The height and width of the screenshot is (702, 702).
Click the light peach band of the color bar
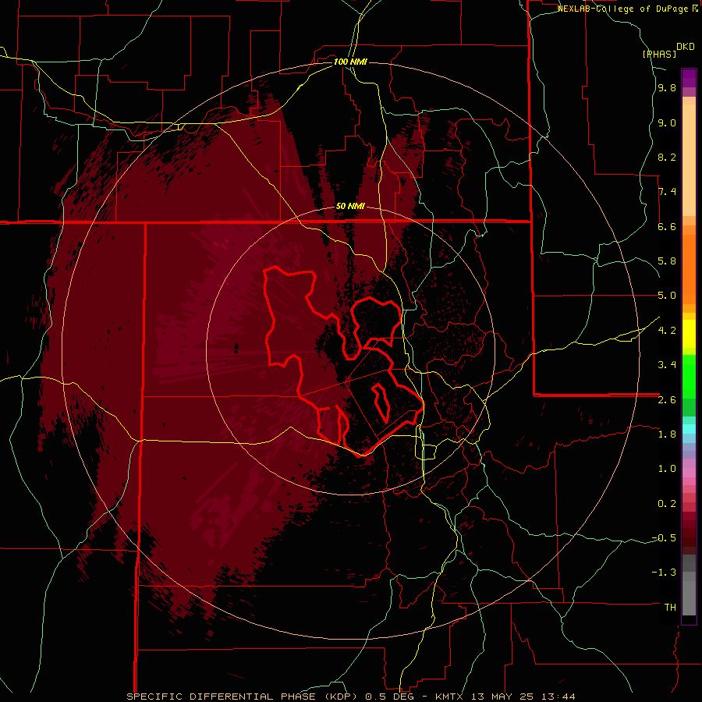[689, 161]
